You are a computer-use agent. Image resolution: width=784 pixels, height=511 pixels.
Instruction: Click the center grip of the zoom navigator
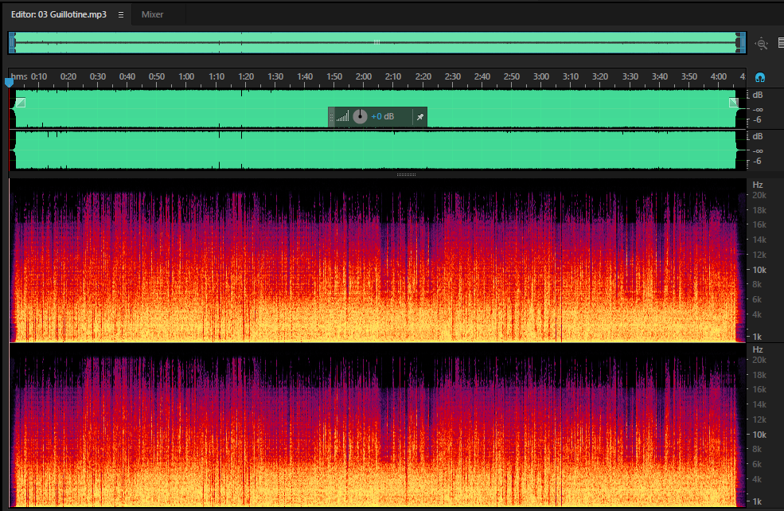pyautogui.click(x=377, y=42)
